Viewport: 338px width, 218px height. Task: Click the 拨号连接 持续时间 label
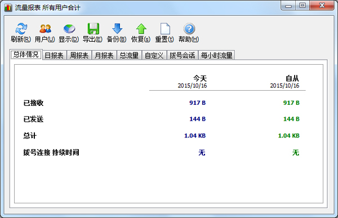pyautogui.click(x=51, y=153)
